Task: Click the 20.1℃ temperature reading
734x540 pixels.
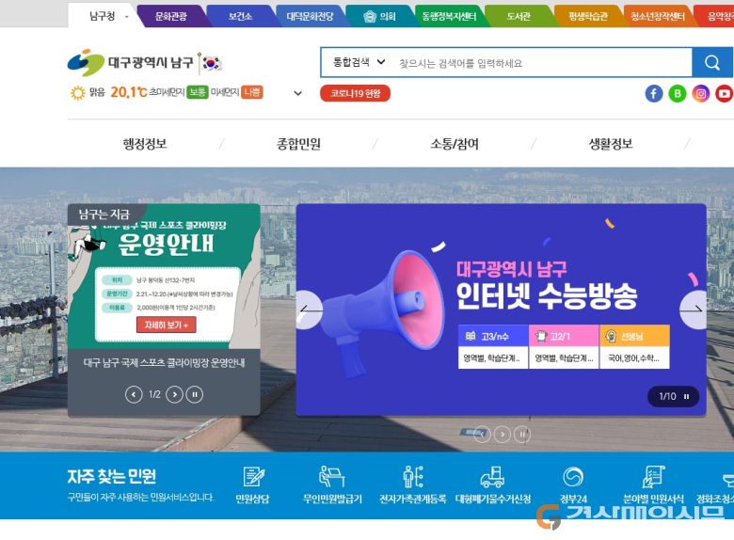Action: point(129,92)
